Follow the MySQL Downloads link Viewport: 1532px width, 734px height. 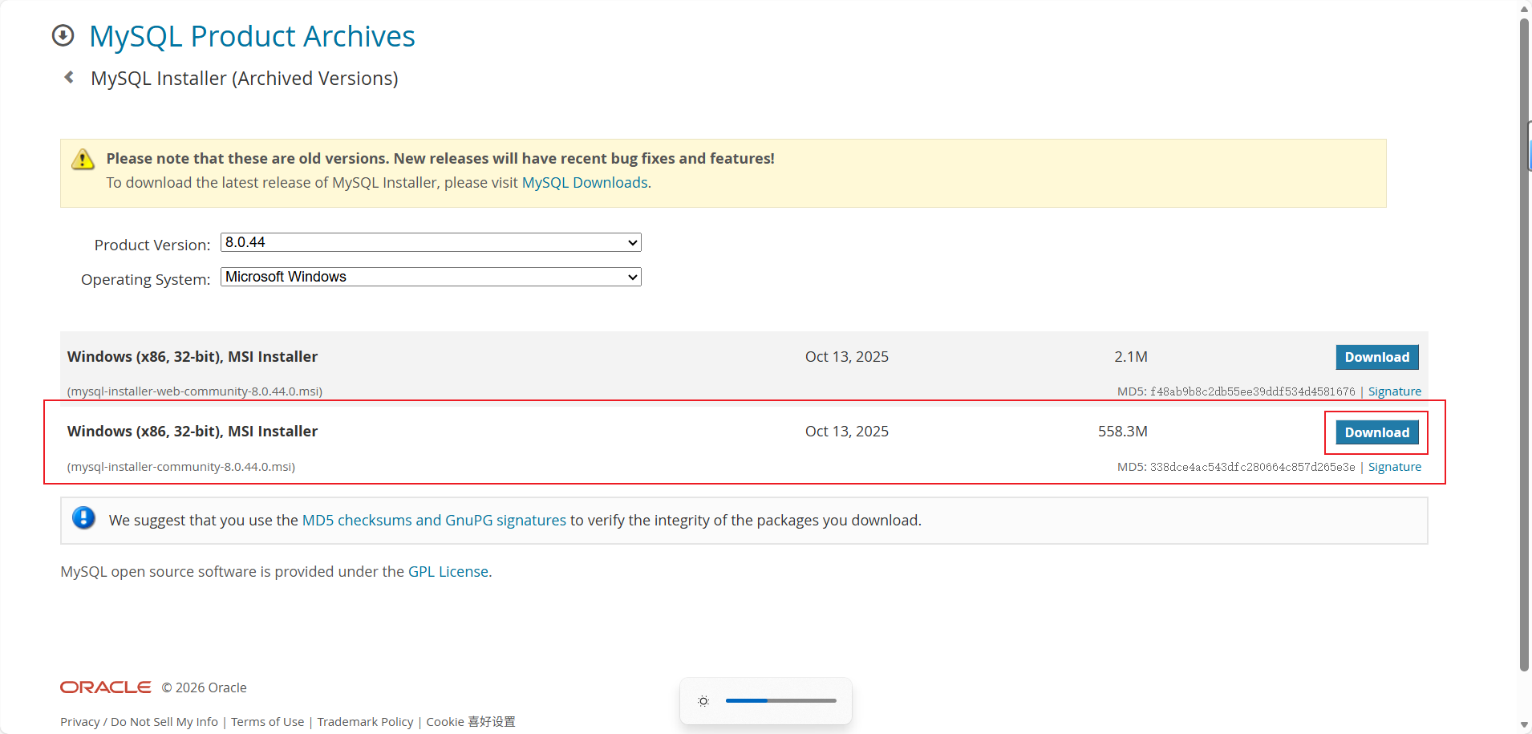click(x=585, y=183)
